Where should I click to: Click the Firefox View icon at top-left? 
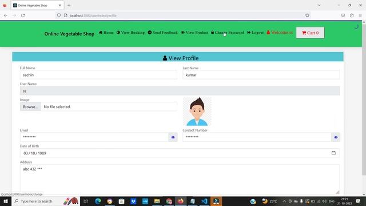5,5
